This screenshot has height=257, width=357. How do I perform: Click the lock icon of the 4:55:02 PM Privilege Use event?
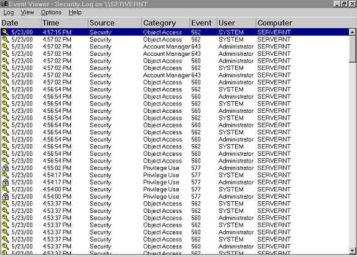6,168
